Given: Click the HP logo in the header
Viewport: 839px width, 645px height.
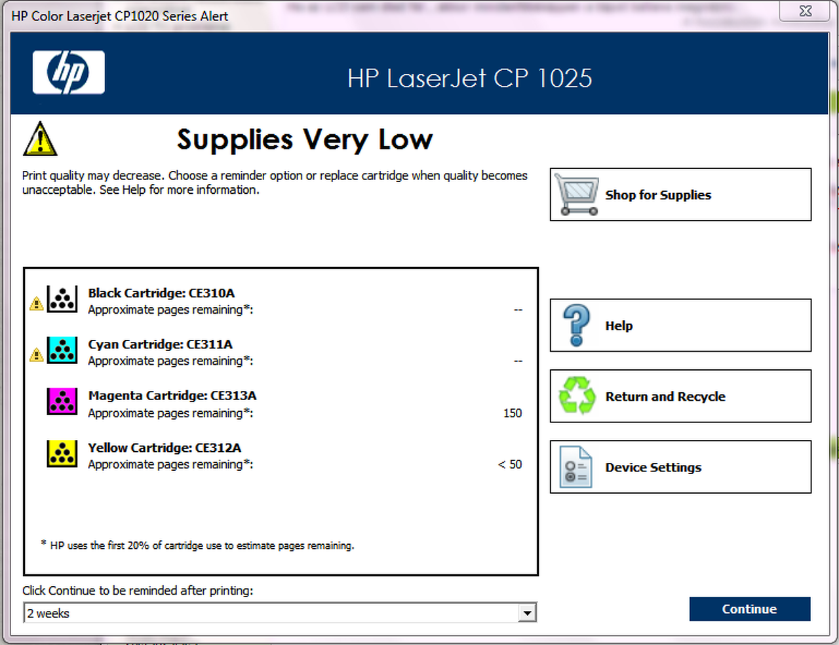Looking at the screenshot, I should click(69, 73).
